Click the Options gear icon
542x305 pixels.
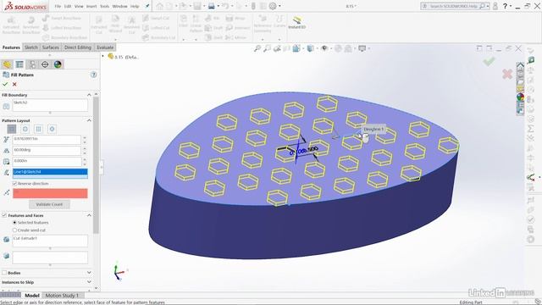click(x=273, y=6)
